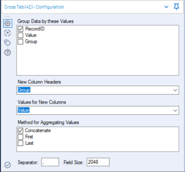Click the checkmark status icon at bottom
185x172 pixels.
coord(8,165)
